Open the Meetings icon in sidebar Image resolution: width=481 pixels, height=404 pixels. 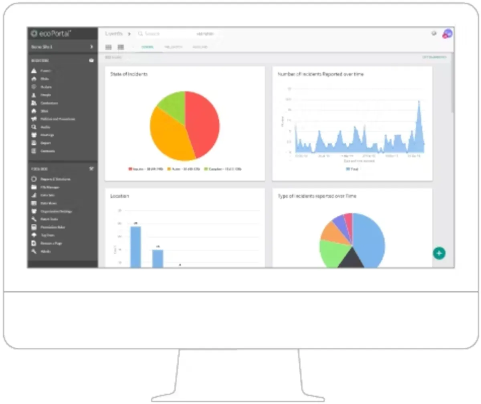click(x=34, y=135)
